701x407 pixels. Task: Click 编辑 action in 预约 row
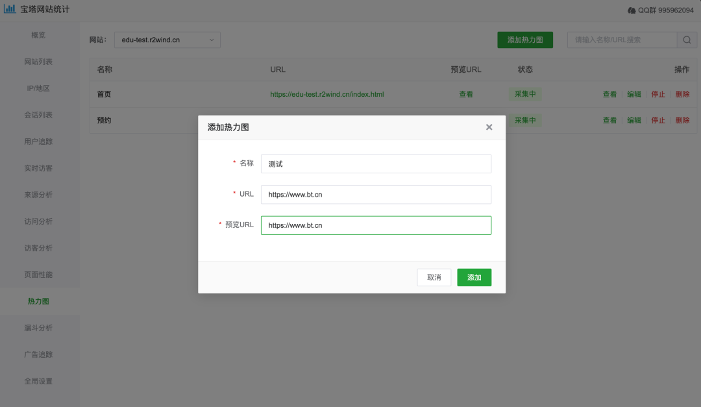[633, 120]
